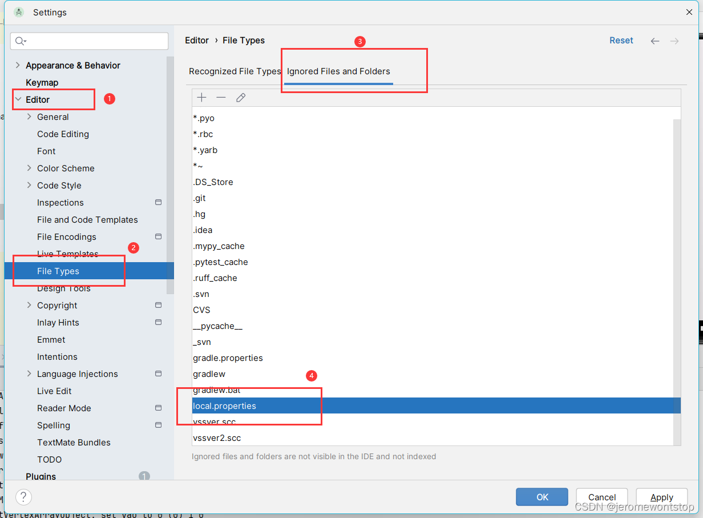Remove the selected ignored pattern
703x518 pixels.
221,97
